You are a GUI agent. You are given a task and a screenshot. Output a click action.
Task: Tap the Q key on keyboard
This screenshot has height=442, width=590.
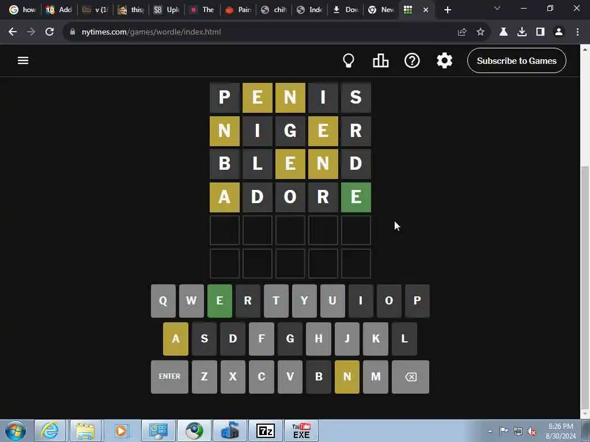(163, 300)
